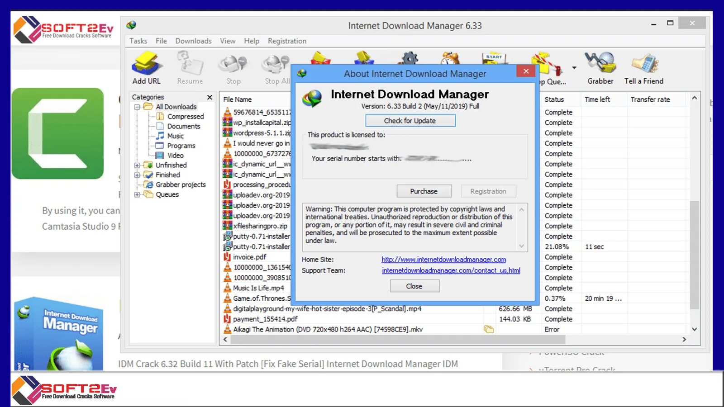
Task: Expand the Finished tree node
Action: point(137,175)
